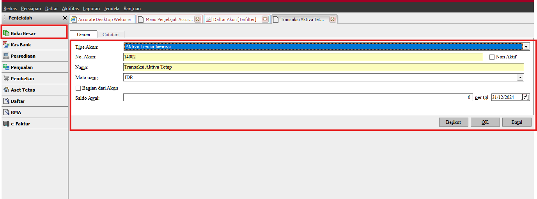Open the Kas Bank module icon
Screen dimensions: 537x199
[x=6, y=45]
